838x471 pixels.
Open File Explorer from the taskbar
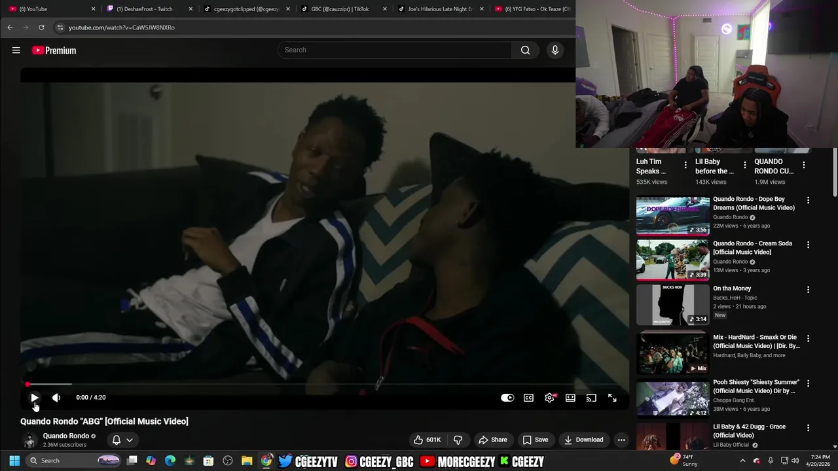coord(247,461)
